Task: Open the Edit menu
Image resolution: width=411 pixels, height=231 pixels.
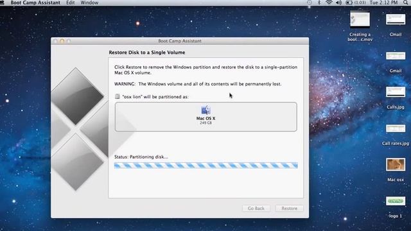Action: click(70, 3)
